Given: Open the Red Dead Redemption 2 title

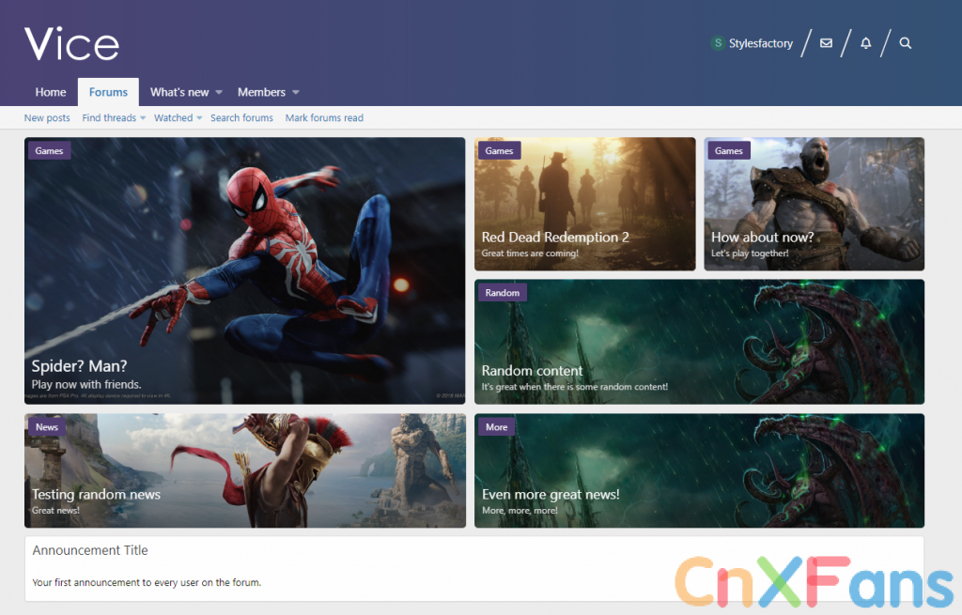Looking at the screenshot, I should click(555, 238).
